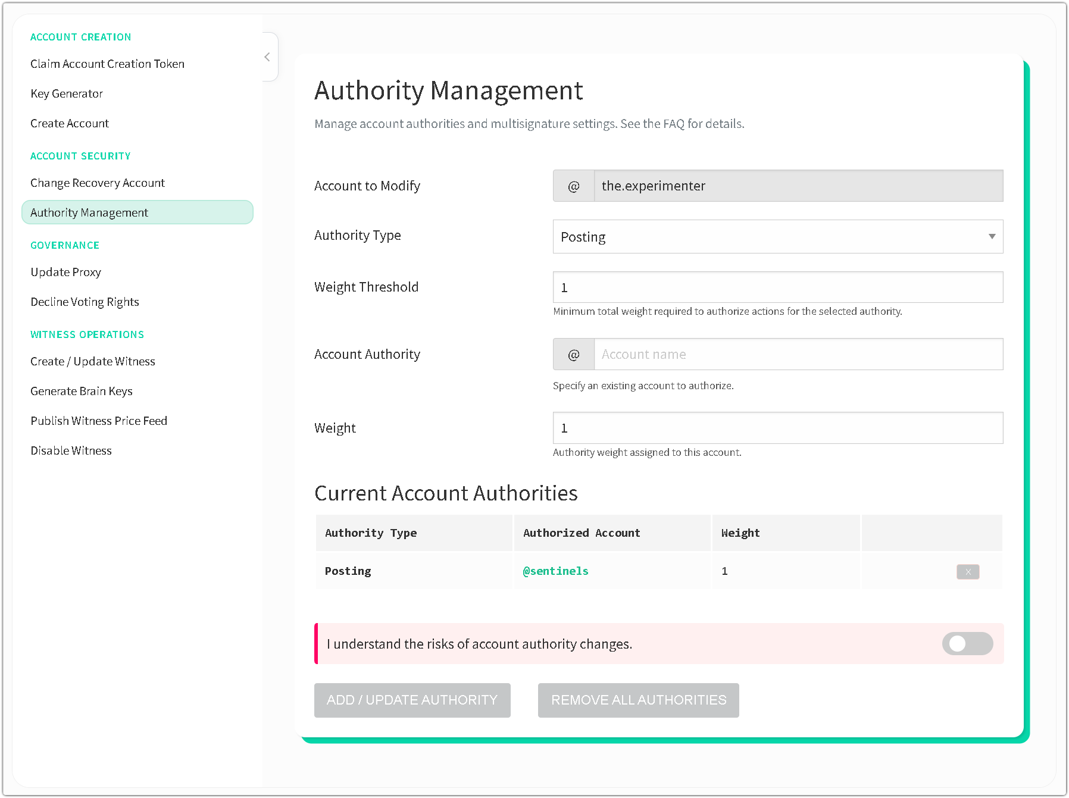Focus the Weight Threshold input
This screenshot has width=1069, height=798.
778,287
